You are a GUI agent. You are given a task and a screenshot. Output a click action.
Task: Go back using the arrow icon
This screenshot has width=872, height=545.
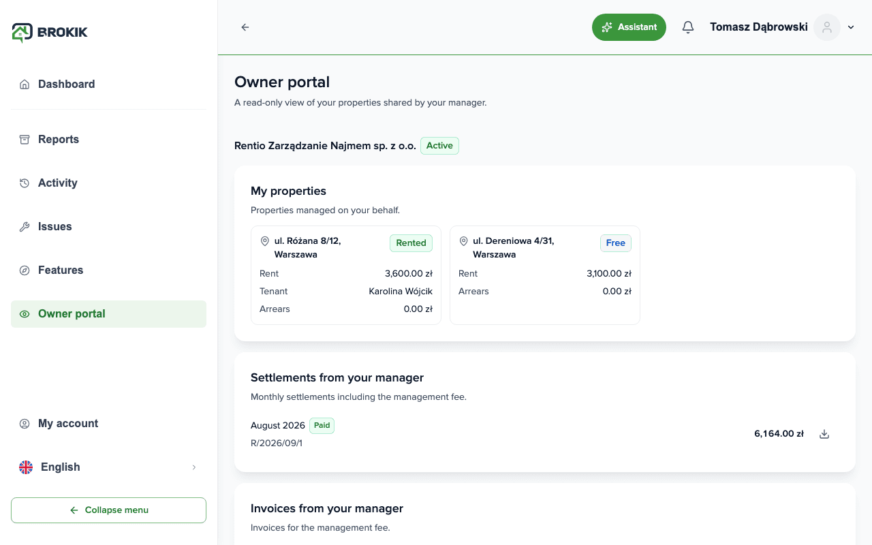coord(245,27)
